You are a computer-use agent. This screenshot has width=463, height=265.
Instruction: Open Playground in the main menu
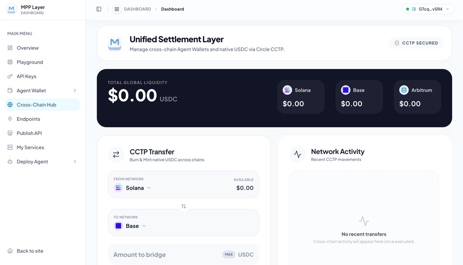coord(42,62)
